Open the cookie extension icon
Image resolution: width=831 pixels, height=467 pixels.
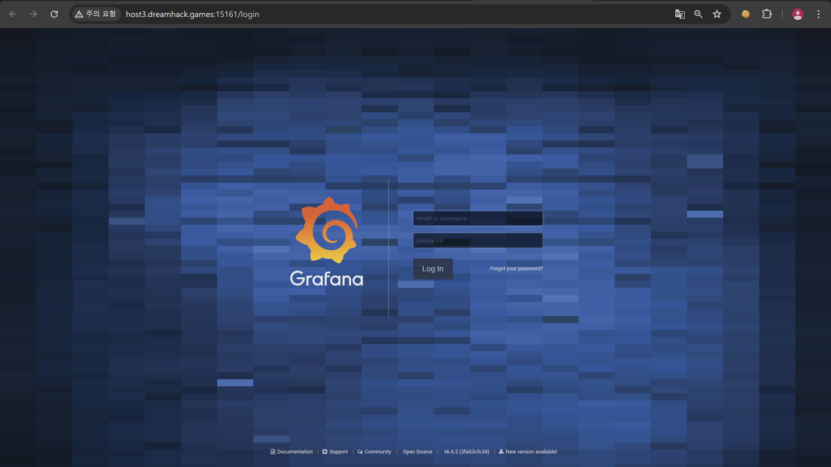click(x=746, y=14)
